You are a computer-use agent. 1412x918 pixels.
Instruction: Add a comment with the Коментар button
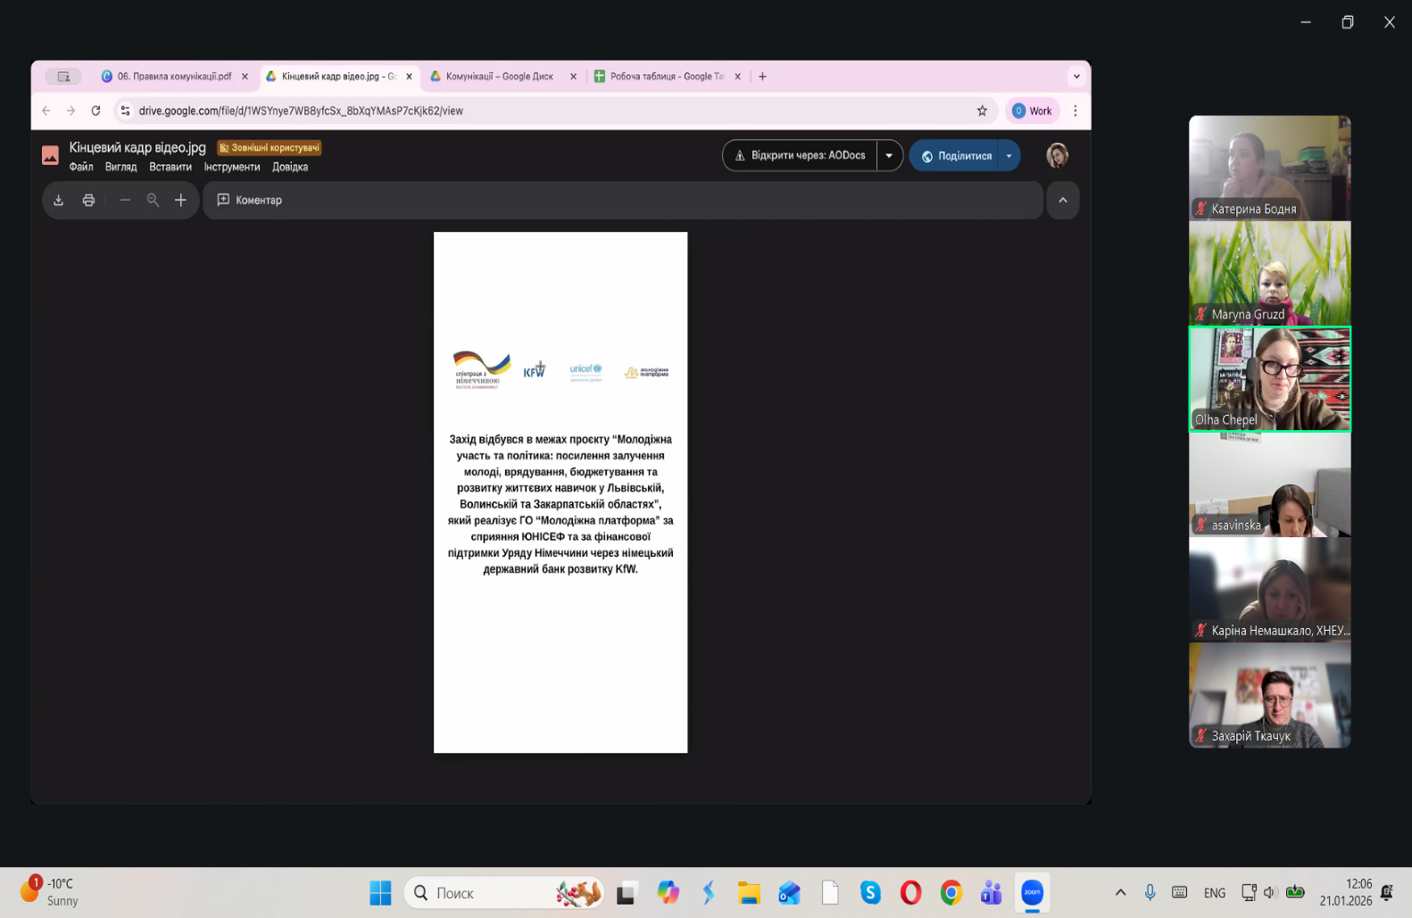click(250, 201)
